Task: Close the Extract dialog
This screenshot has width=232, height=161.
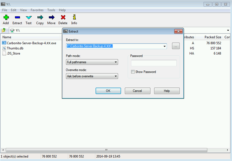Action: click(178, 31)
